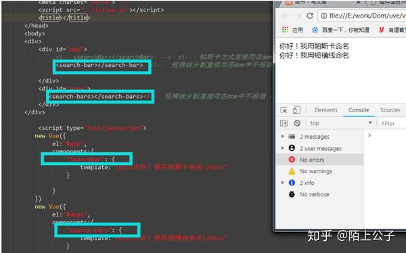
Task: Click the browser forward arrow
Action: [298, 16]
